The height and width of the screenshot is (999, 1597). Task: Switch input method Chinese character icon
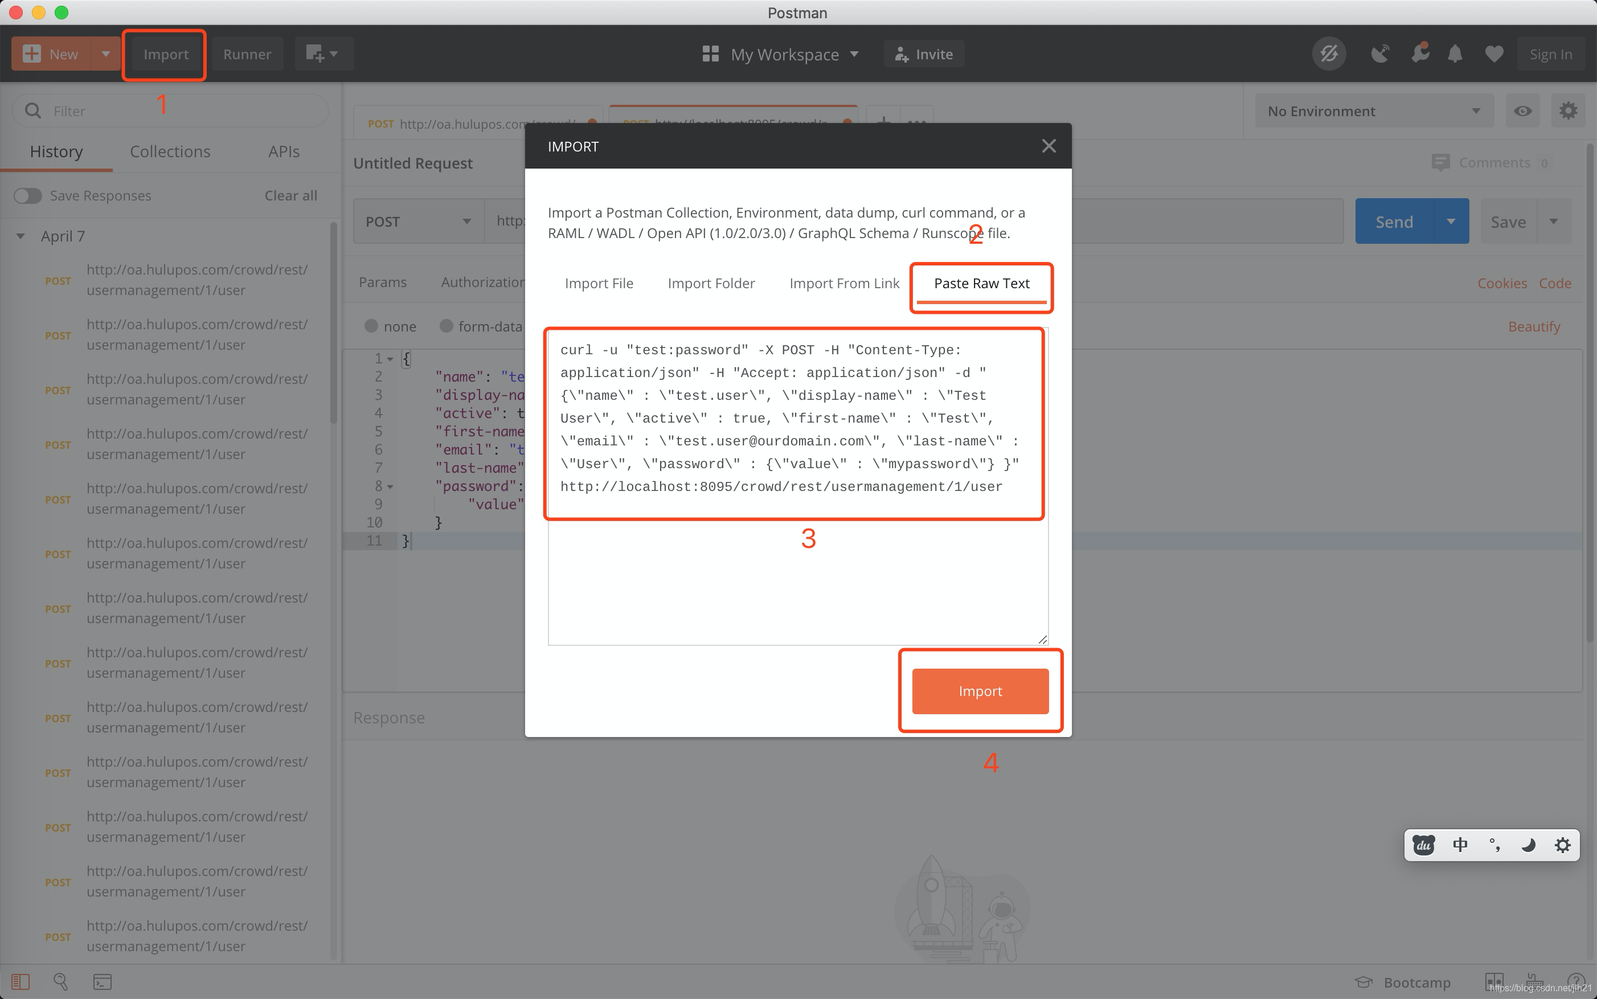click(1460, 845)
